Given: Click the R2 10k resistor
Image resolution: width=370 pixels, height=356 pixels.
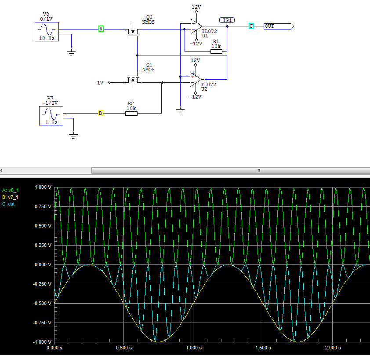Looking at the screenshot, I should pyautogui.click(x=131, y=114).
